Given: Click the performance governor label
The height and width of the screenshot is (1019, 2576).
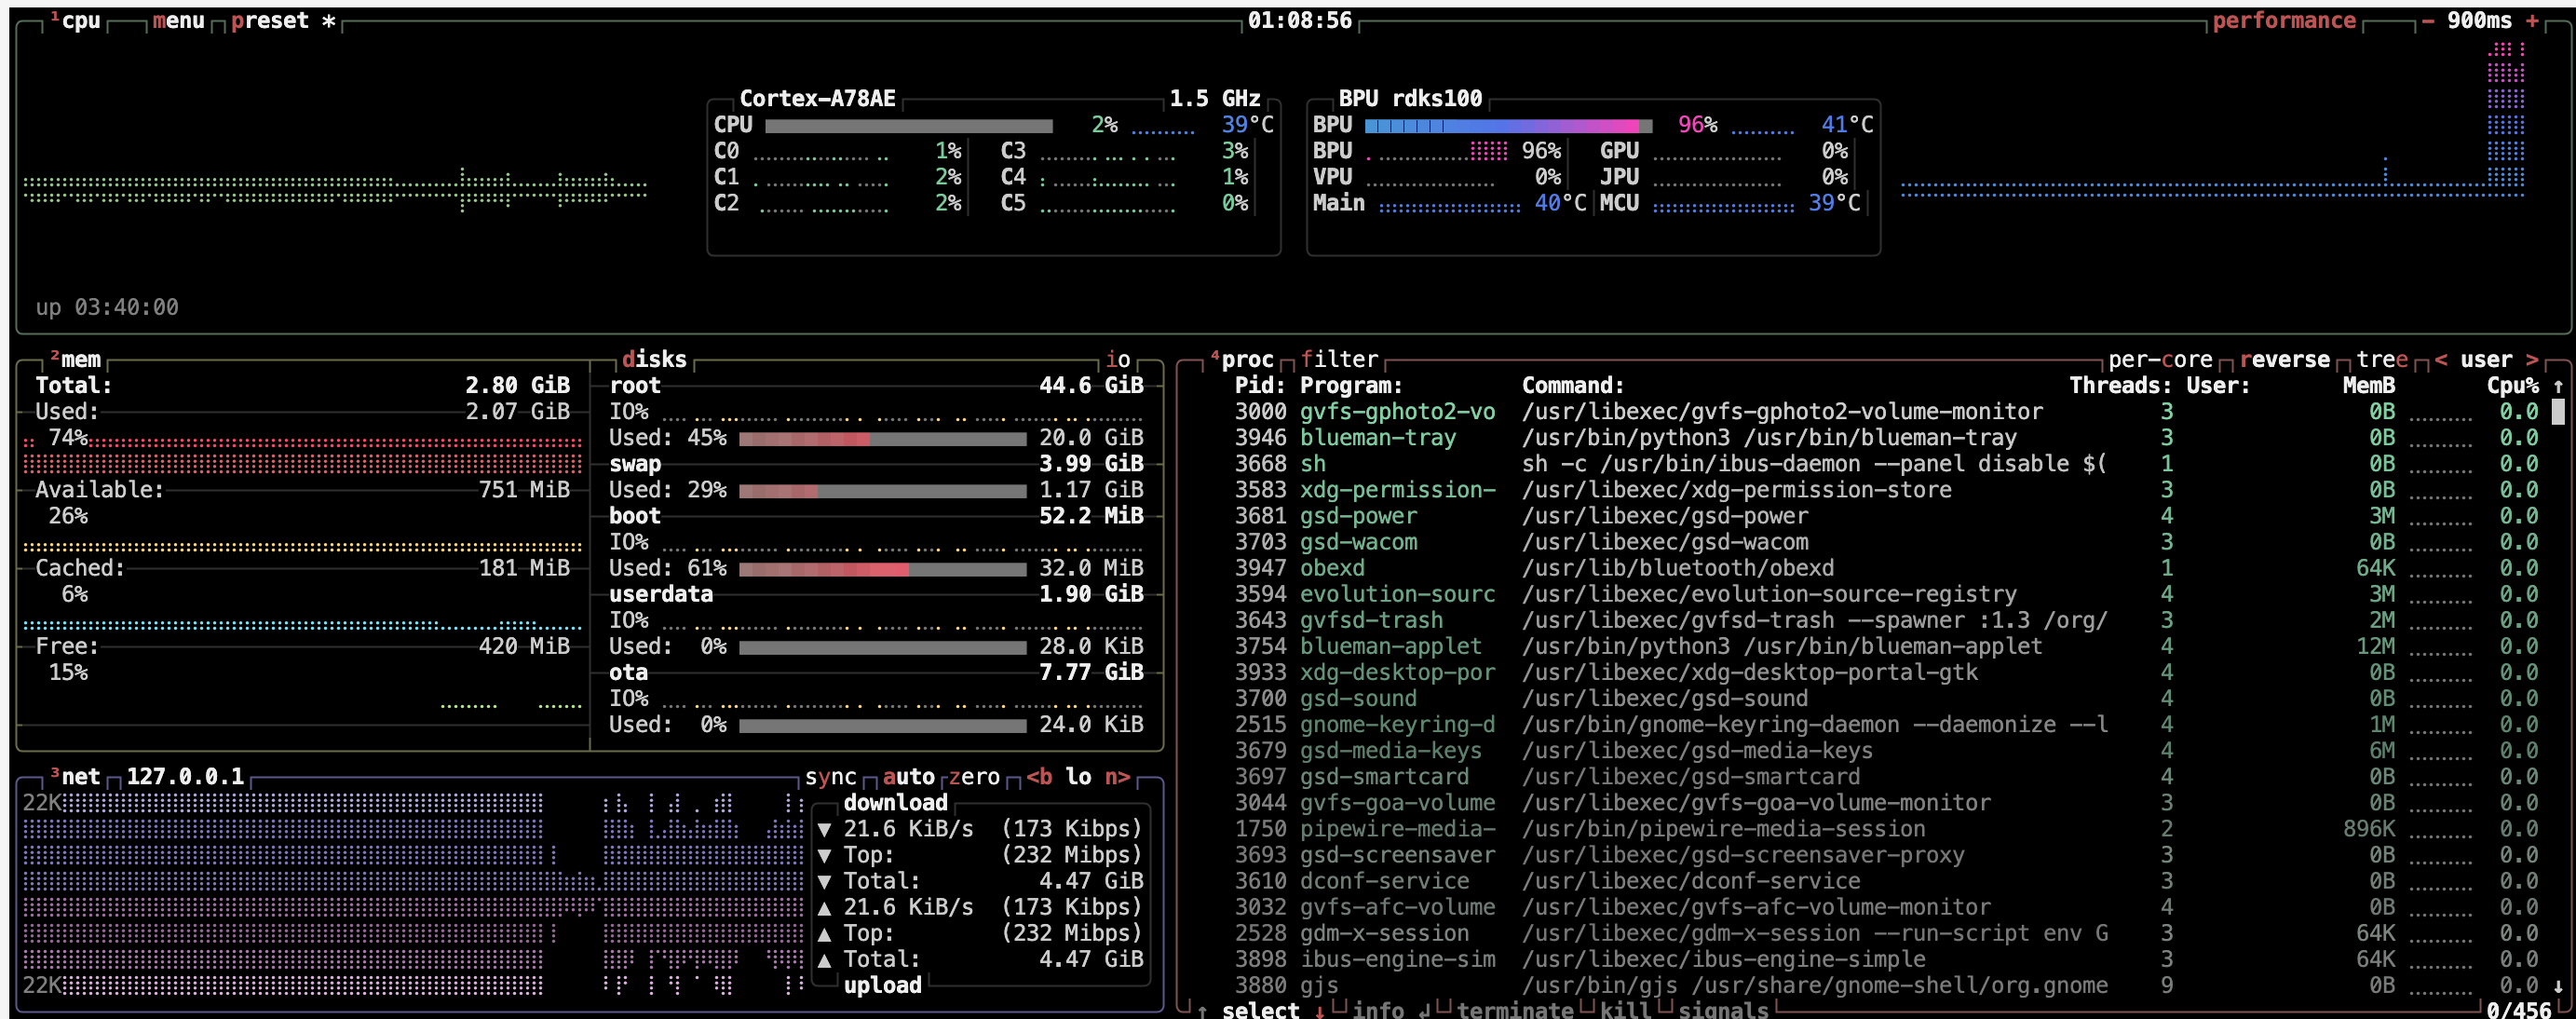Looking at the screenshot, I should coord(2283,21).
